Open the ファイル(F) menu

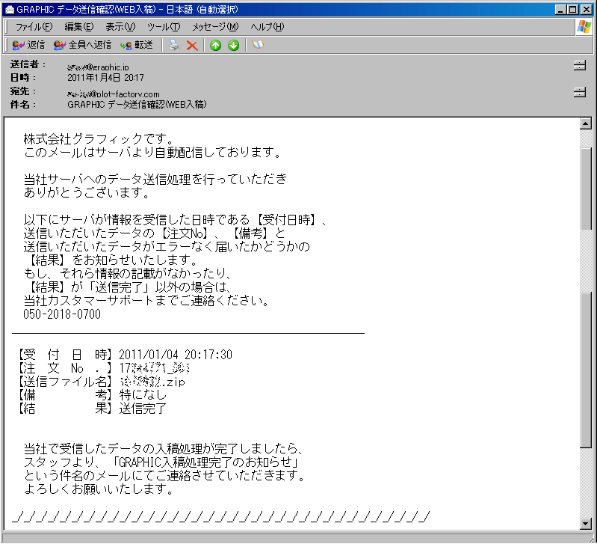34,27
